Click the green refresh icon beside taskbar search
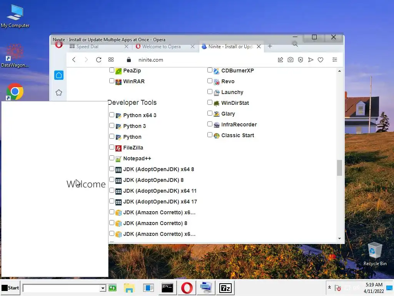Image resolution: width=394 pixels, height=296 pixels. [113, 288]
